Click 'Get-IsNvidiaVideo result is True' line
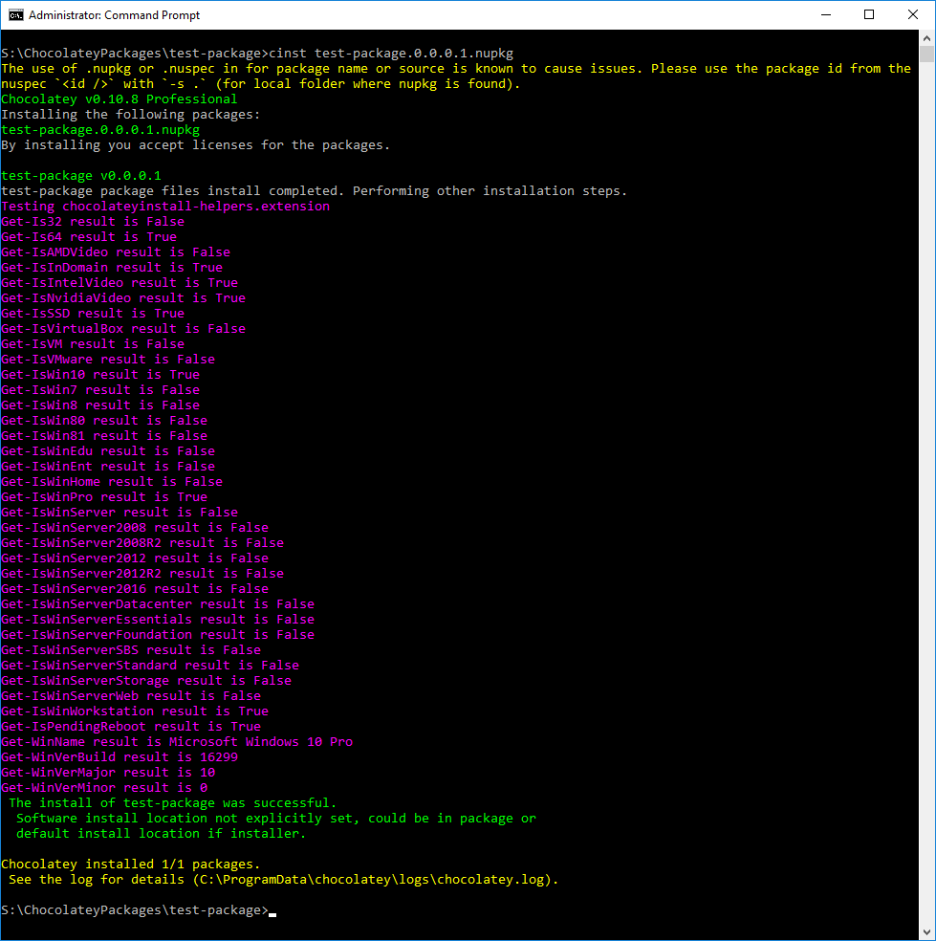Screen dimensions: 936x941 [x=123, y=298]
